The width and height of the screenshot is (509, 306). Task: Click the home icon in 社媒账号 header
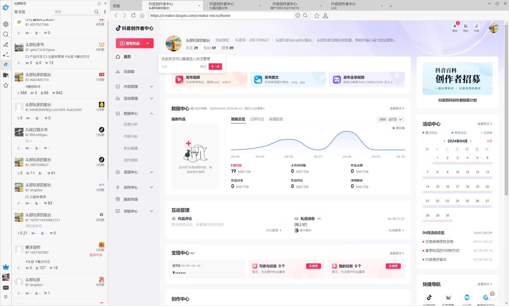pyautogui.click(x=99, y=3)
